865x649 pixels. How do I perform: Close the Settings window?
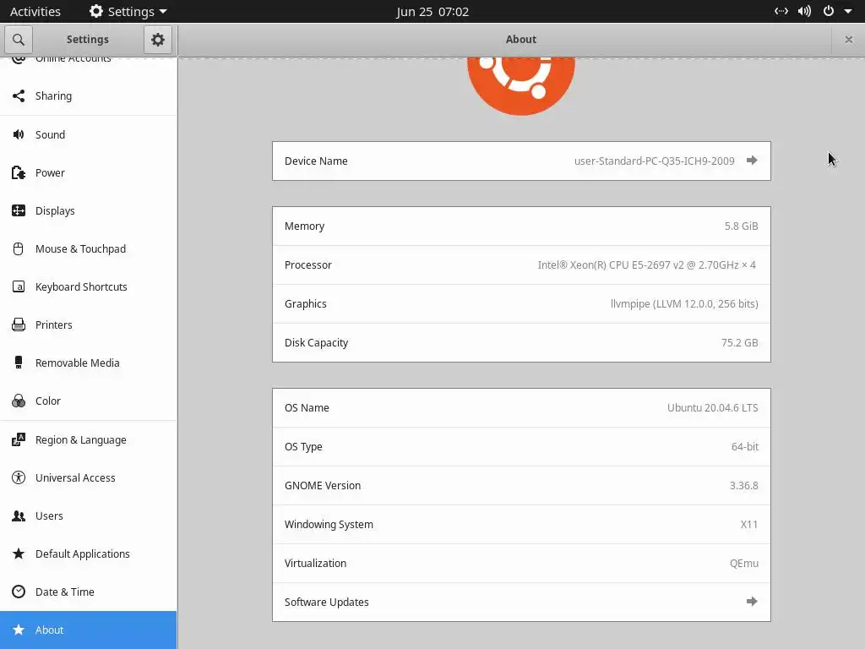tap(848, 40)
